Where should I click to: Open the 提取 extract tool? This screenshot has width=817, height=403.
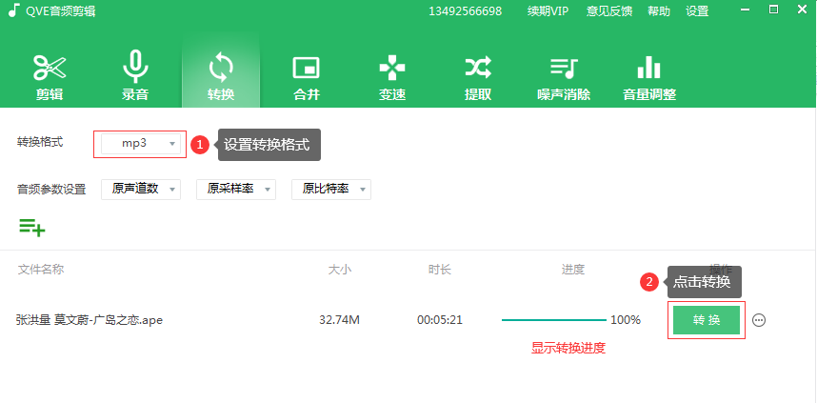(478, 76)
